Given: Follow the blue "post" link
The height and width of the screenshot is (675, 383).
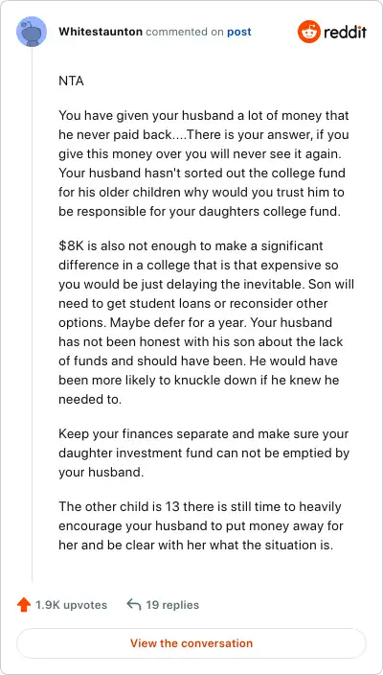Looking at the screenshot, I should (239, 33).
